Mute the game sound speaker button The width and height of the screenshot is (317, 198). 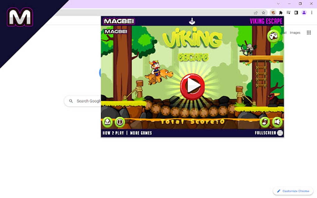click(277, 122)
